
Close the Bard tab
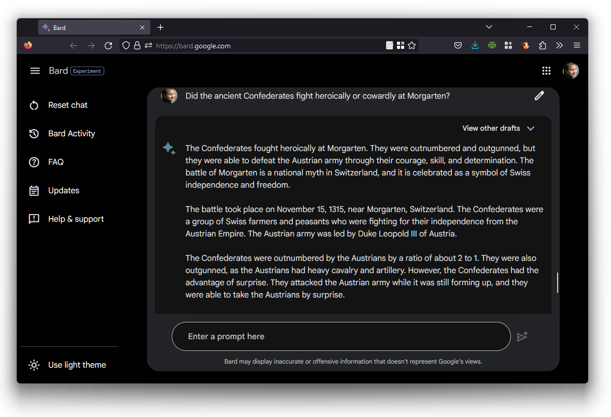coord(142,27)
